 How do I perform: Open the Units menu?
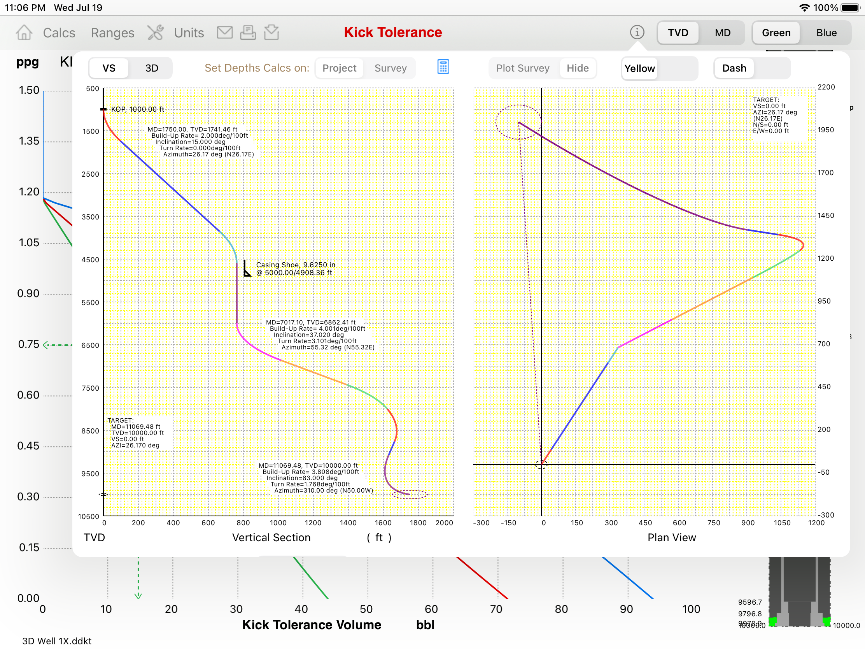coord(189,33)
